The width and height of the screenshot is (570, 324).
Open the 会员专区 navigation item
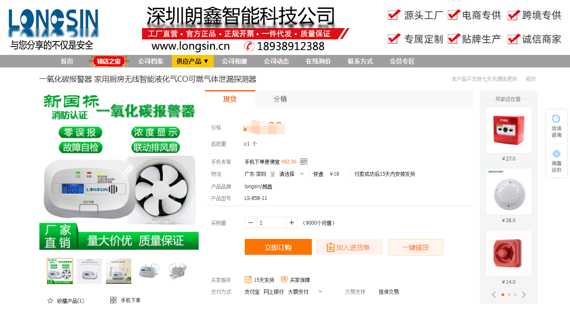[402, 61]
